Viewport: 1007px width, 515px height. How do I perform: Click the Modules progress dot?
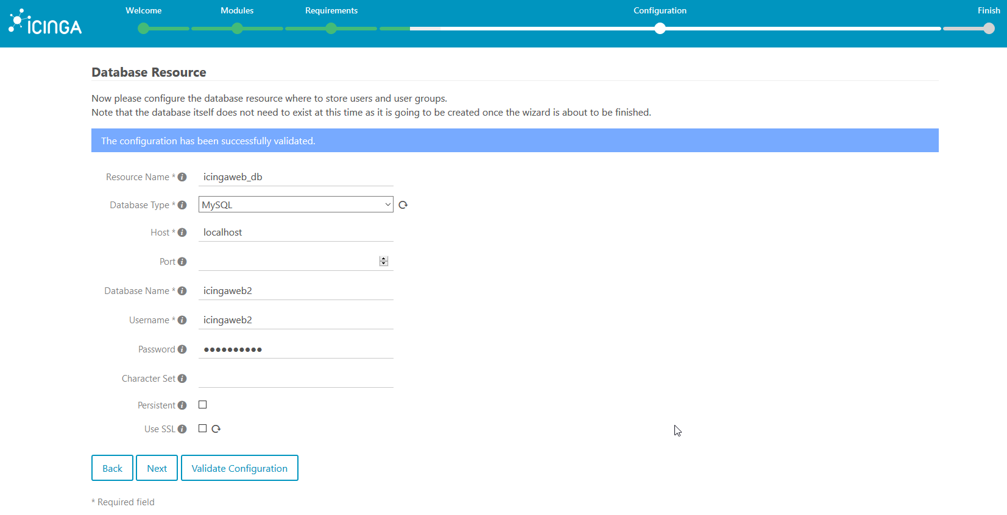(237, 29)
